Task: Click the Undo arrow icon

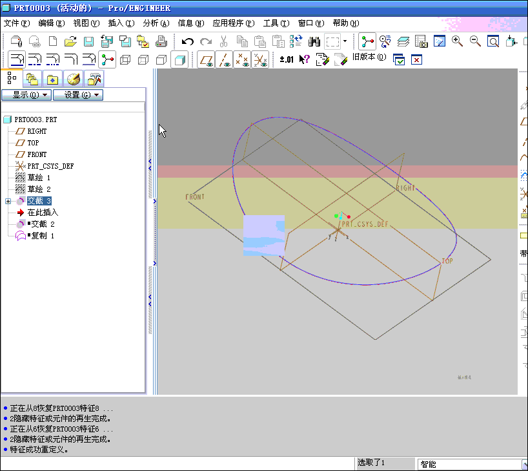Action: point(188,42)
